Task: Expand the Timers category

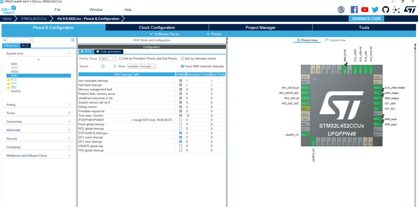Action: click(x=69, y=113)
